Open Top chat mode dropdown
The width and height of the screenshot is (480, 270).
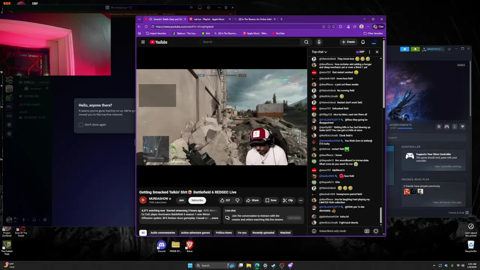coord(319,52)
